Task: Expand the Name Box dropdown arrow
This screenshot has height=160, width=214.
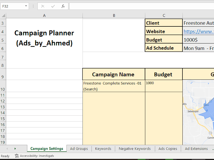Action: pyautogui.click(x=26, y=6)
